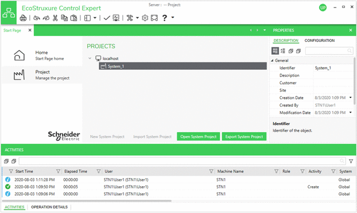Open the tools dropdown arrow
Image resolution: width=357 pixels, height=213 pixels.
coord(137,18)
